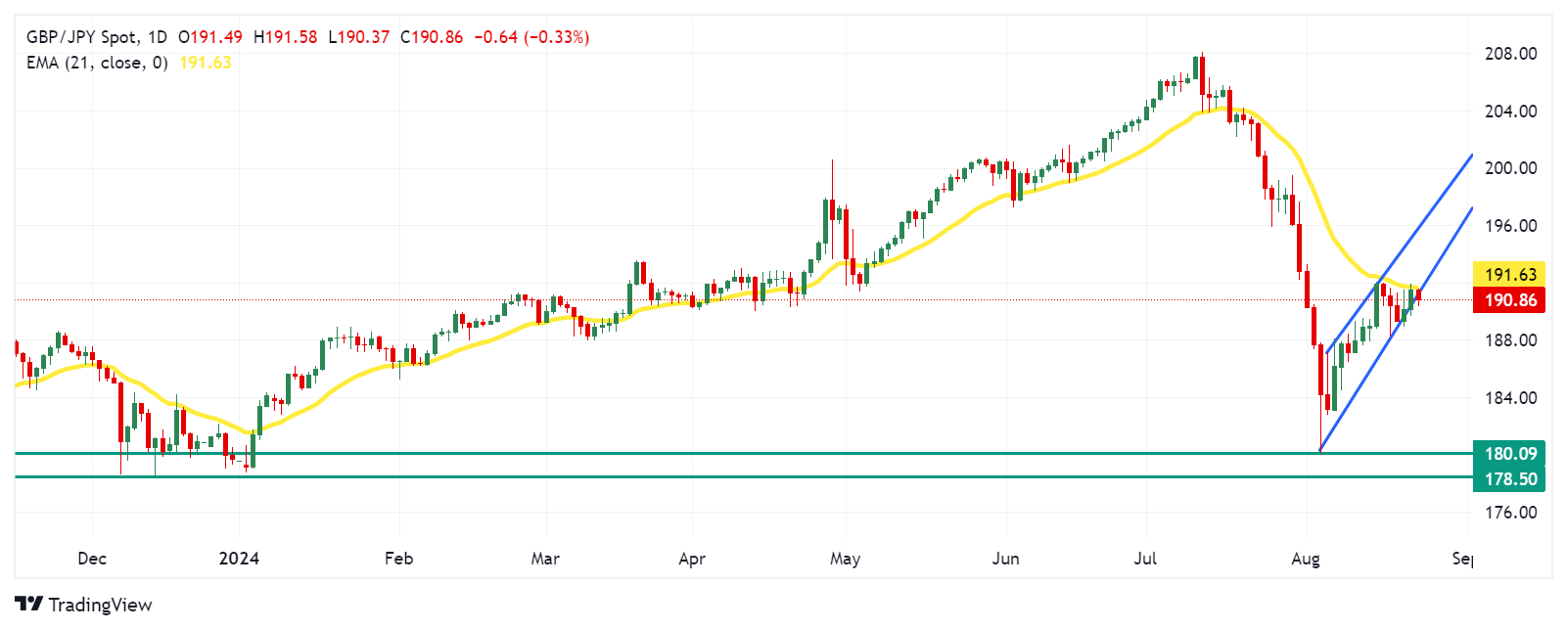Click the green 178.50 price level tag
The height and width of the screenshot is (630, 1567).
1508,478
